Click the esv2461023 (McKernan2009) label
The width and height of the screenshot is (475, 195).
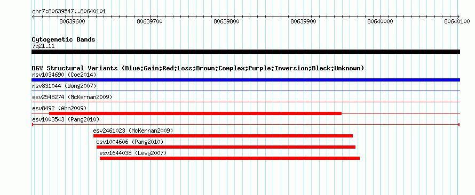(x=133, y=131)
